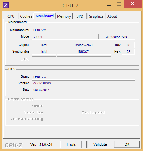Click the Chipset Broadwell-U field
143x151 pixels.
point(84,45)
